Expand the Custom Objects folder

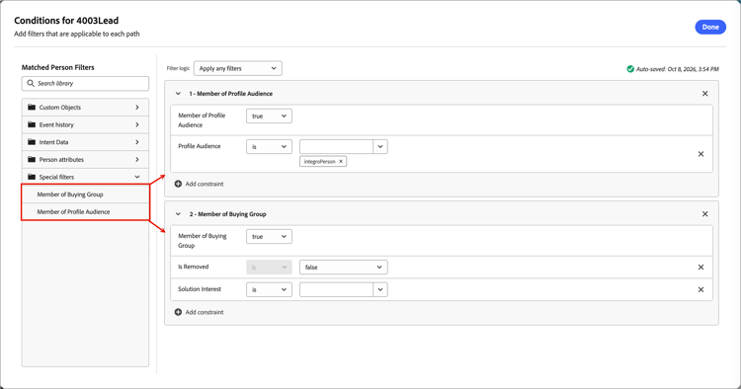(x=85, y=108)
